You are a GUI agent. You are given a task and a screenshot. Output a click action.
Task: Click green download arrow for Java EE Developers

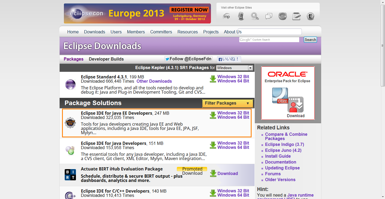click(x=213, y=115)
